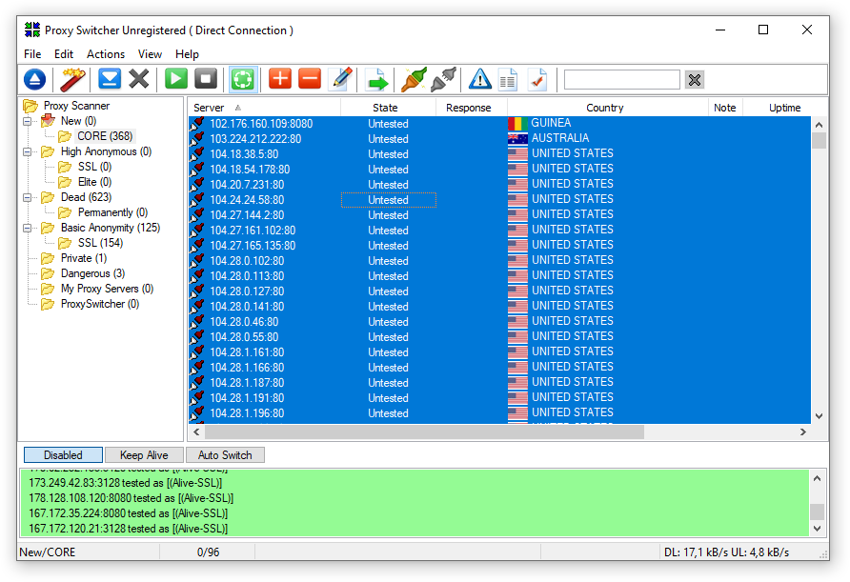Click the warning triangle icon in toolbar

click(479, 79)
